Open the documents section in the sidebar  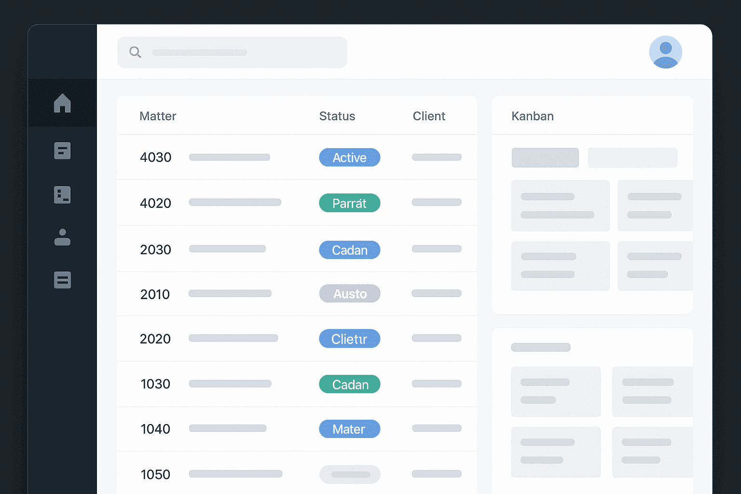click(x=62, y=151)
